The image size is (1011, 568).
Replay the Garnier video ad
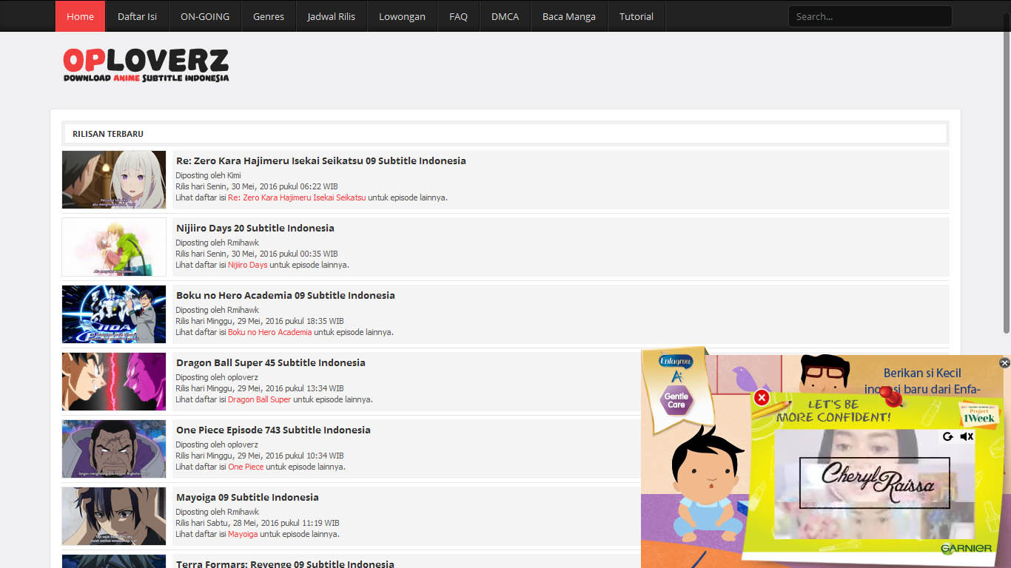click(x=947, y=436)
